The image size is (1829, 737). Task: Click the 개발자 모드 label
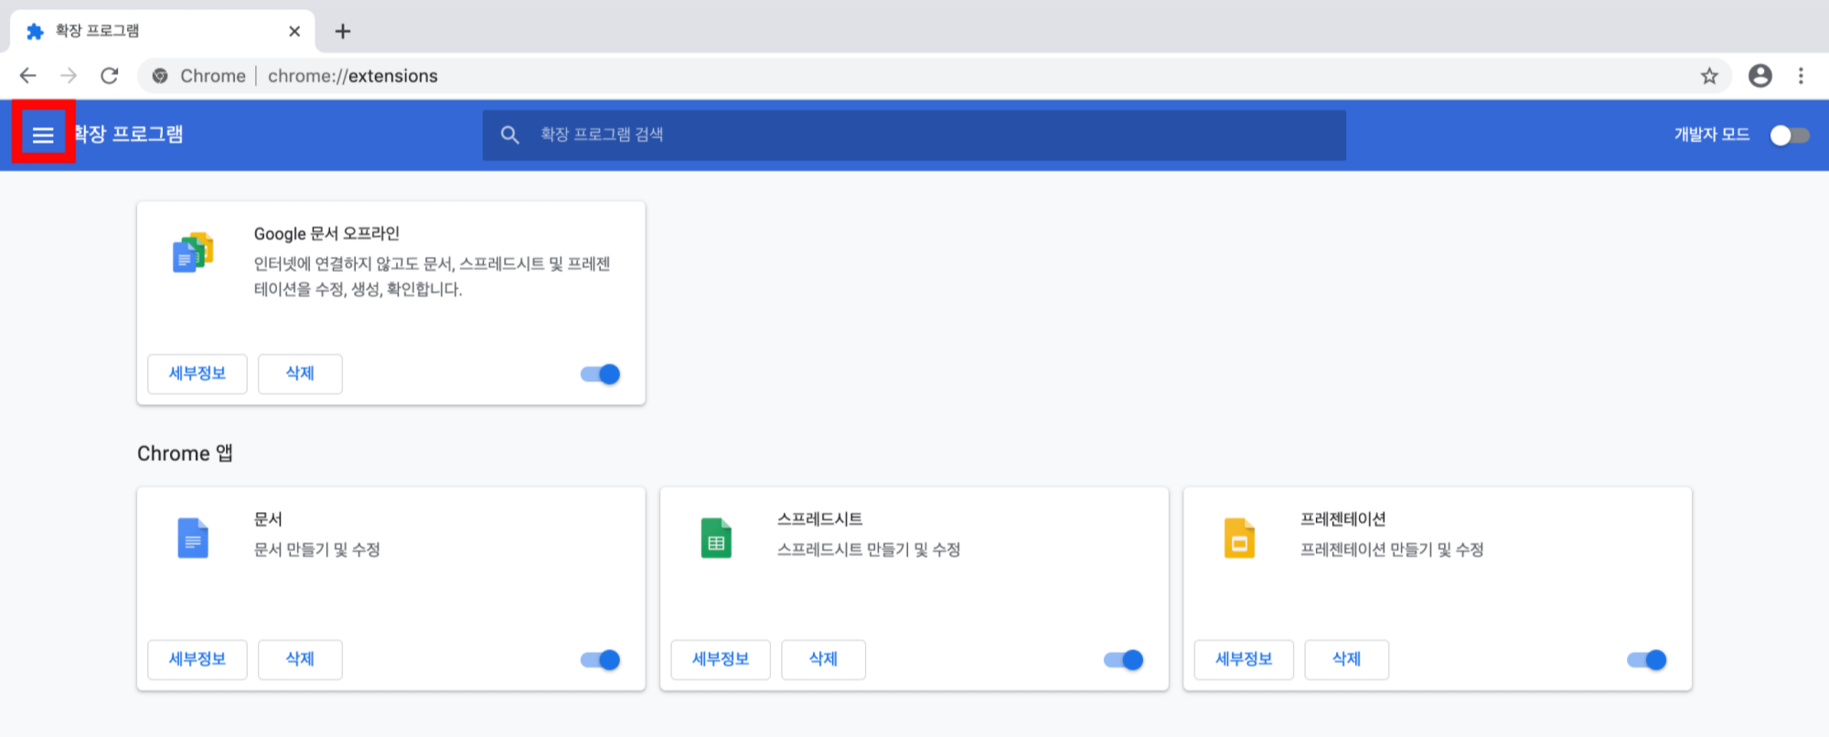(x=1712, y=134)
